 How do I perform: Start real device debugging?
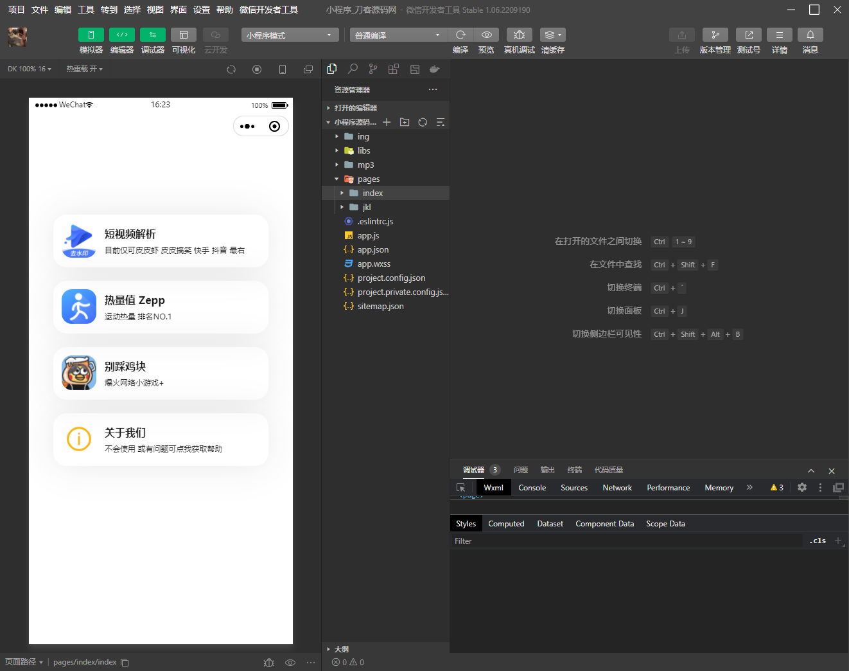click(x=519, y=35)
